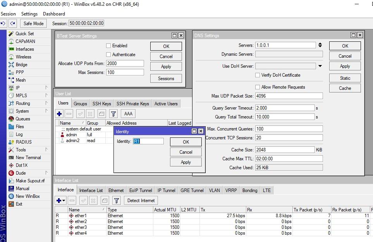Open the CAPsMAN sidebar item
Screen dimensions: 373x242
click(x=25, y=41)
